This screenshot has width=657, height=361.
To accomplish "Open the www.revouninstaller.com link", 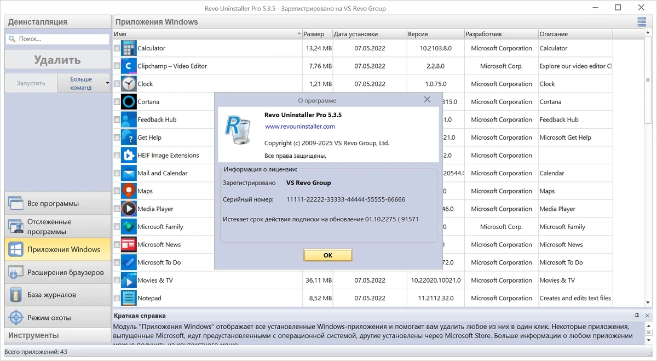I will pyautogui.click(x=300, y=126).
